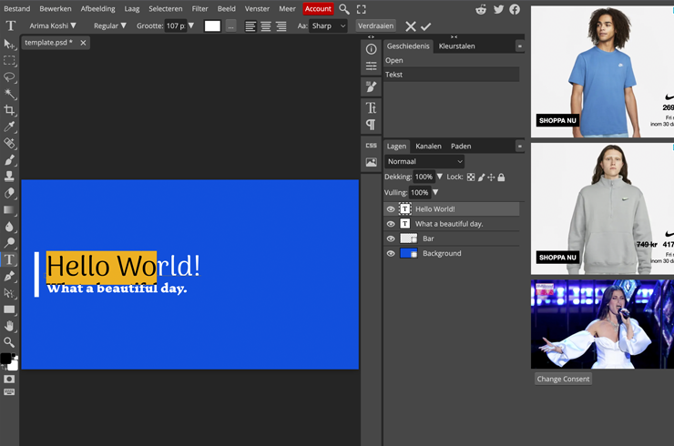Select the Type tool in toolbar
The width and height of the screenshot is (674, 446).
[9, 259]
